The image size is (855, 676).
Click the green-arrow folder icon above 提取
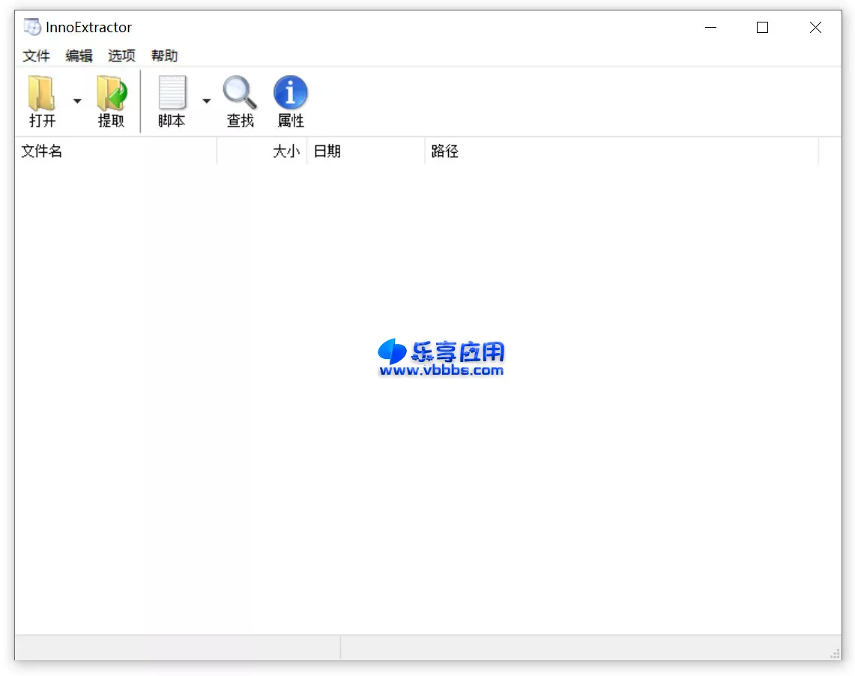pyautogui.click(x=112, y=91)
